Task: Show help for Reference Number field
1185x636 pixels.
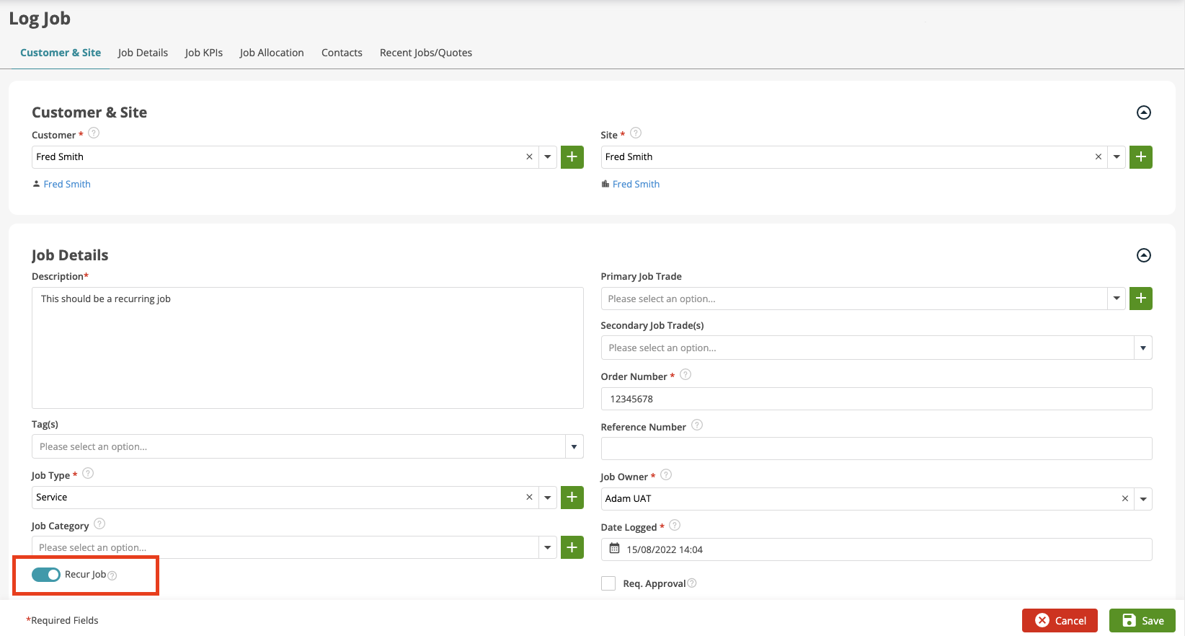Action: point(697,425)
